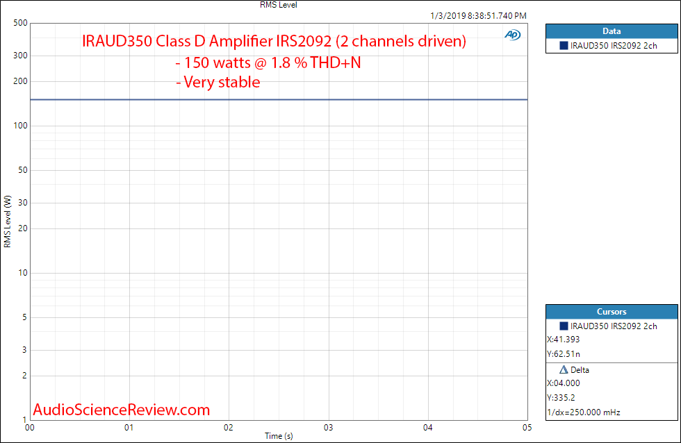Click the timestamp 1/3/2019 8:38:51.740 PM
The width and height of the screenshot is (681, 443).
coord(478,15)
